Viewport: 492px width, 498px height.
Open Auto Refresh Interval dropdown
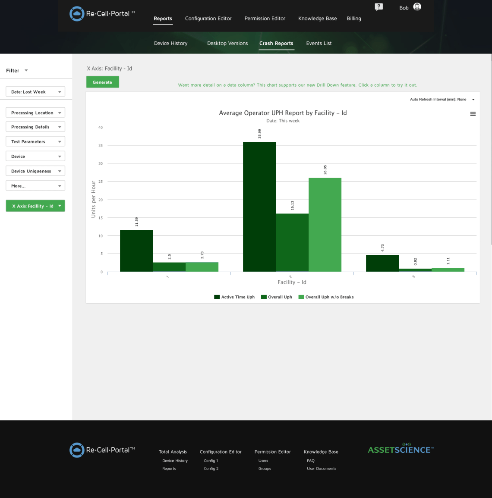click(x=442, y=100)
